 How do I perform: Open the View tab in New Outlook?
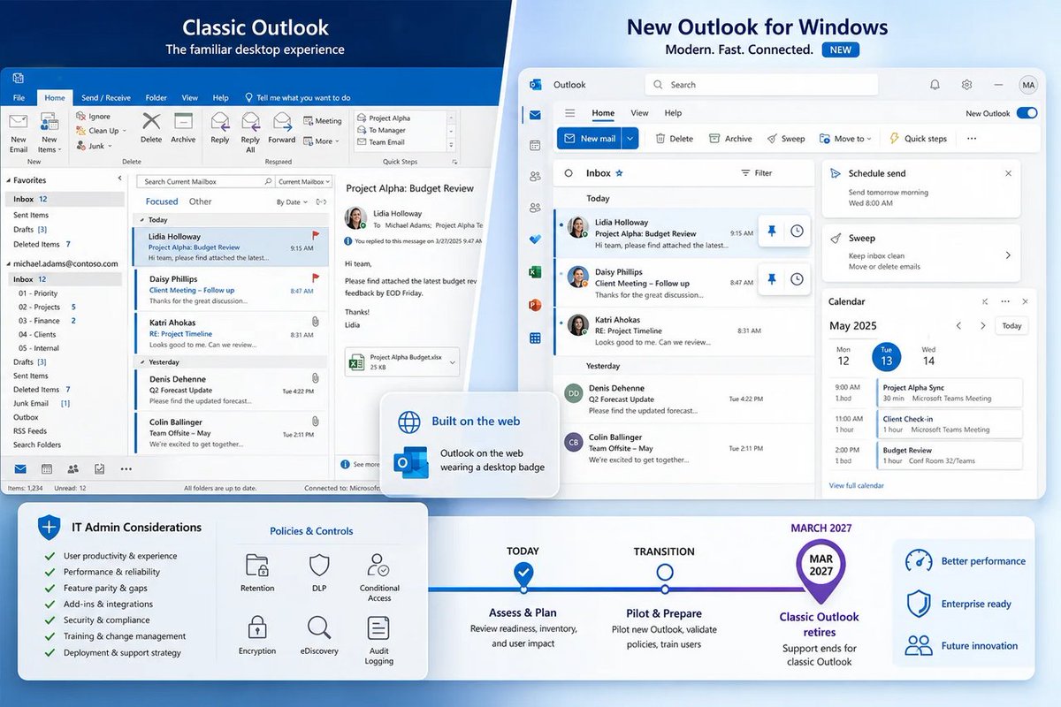(x=639, y=113)
